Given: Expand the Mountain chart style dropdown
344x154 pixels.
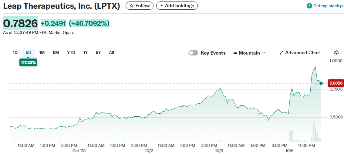Looking at the screenshot, I should (x=263, y=53).
